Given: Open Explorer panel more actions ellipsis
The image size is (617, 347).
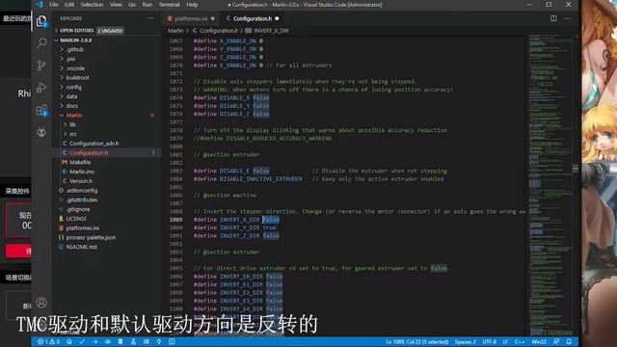Looking at the screenshot, I should click(x=150, y=18).
